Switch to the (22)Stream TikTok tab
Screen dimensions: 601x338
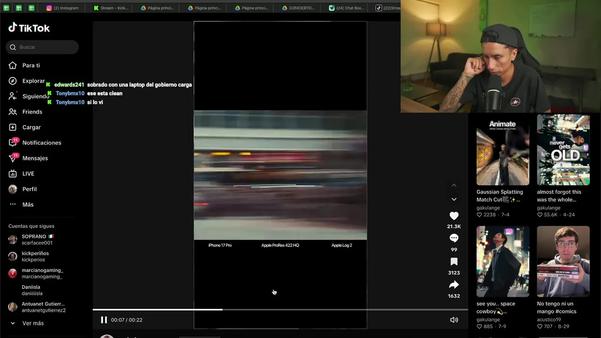(x=388, y=8)
